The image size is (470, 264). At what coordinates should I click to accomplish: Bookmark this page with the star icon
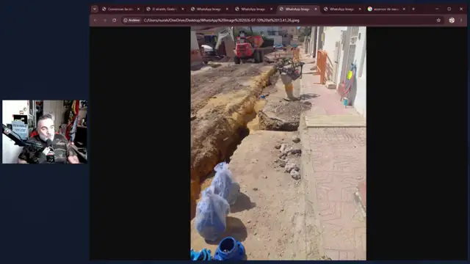[438, 21]
